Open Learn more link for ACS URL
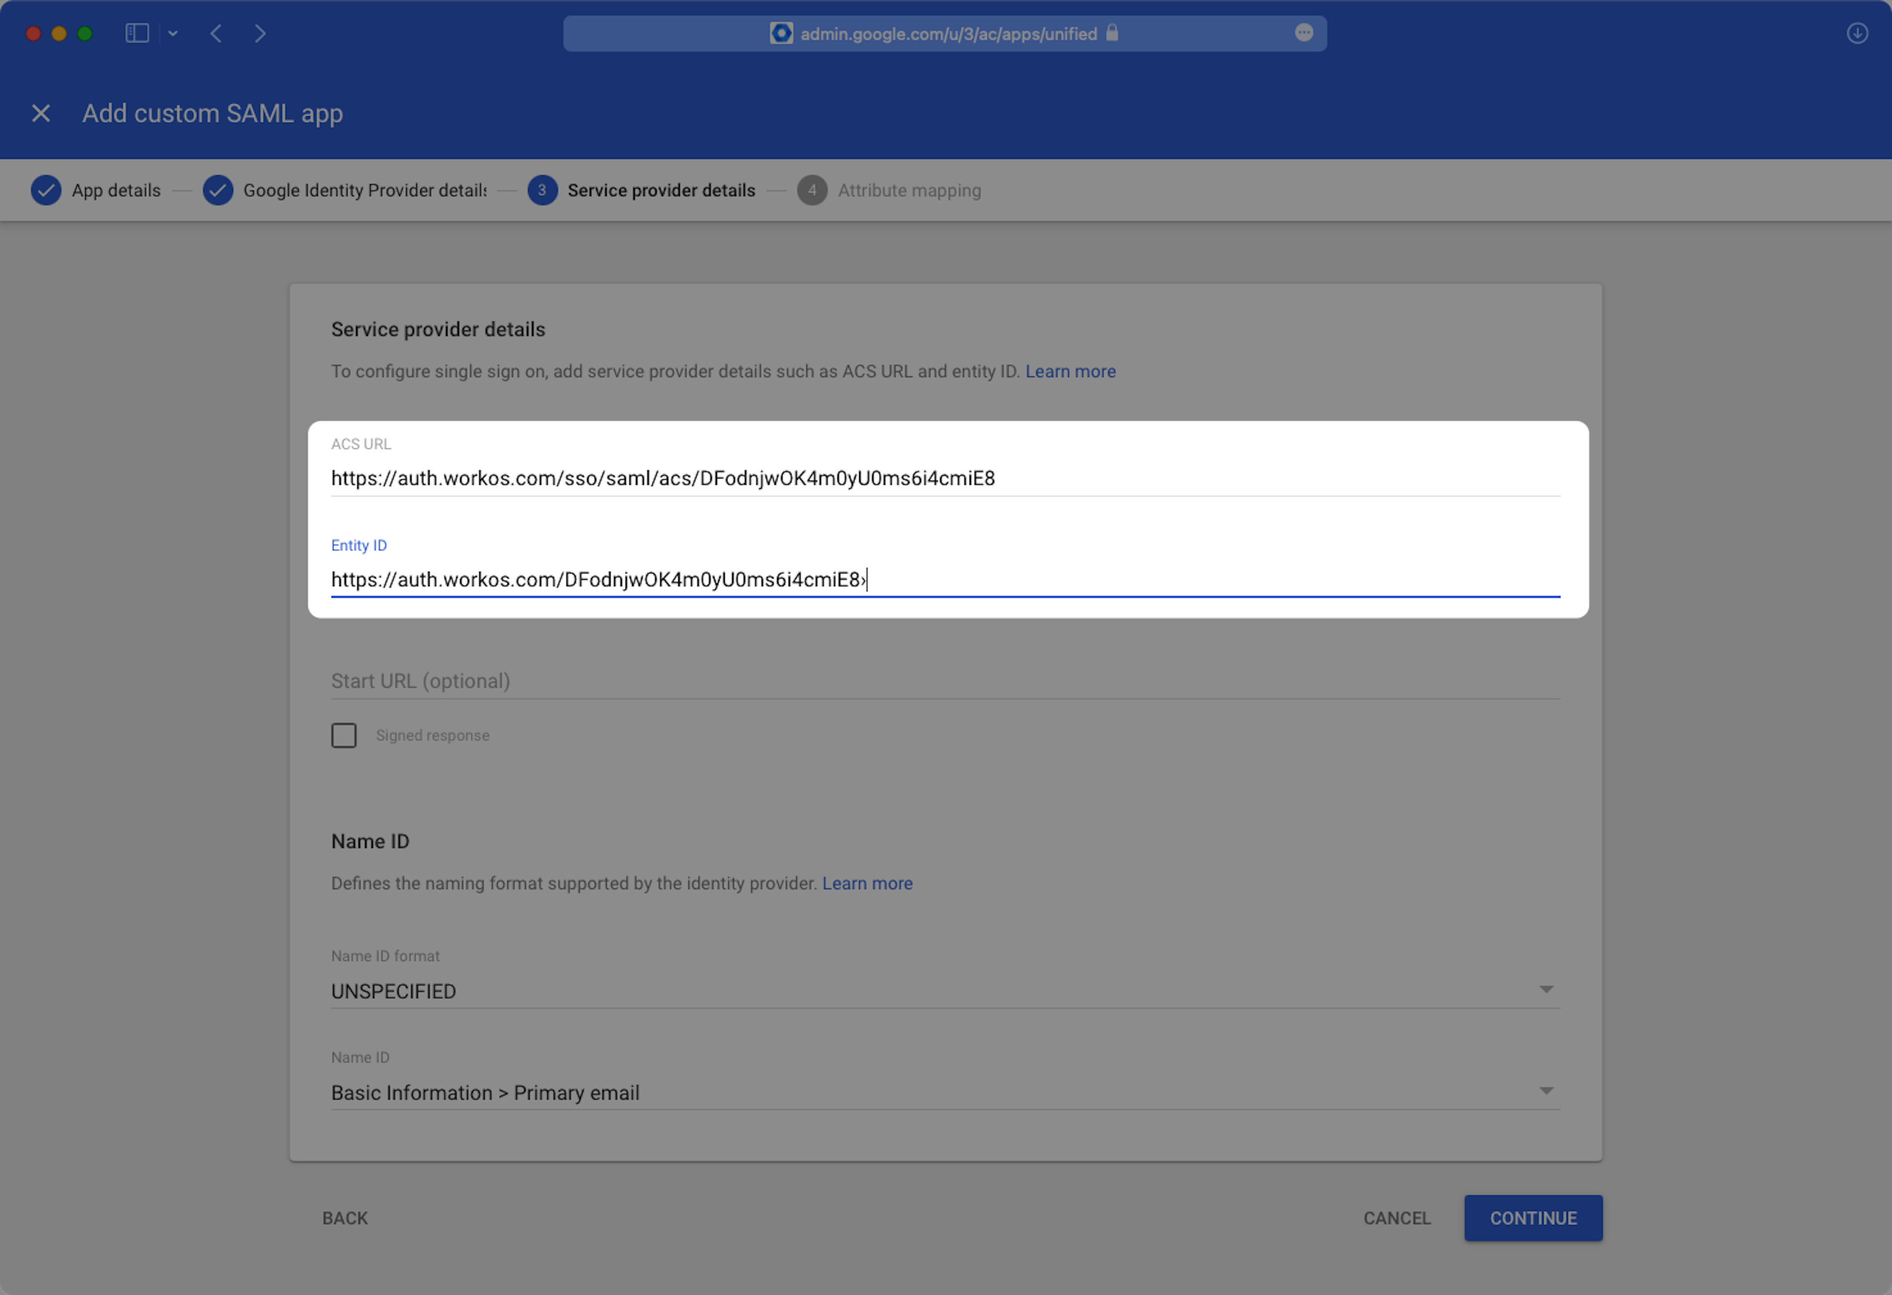1892x1295 pixels. pos(1070,371)
